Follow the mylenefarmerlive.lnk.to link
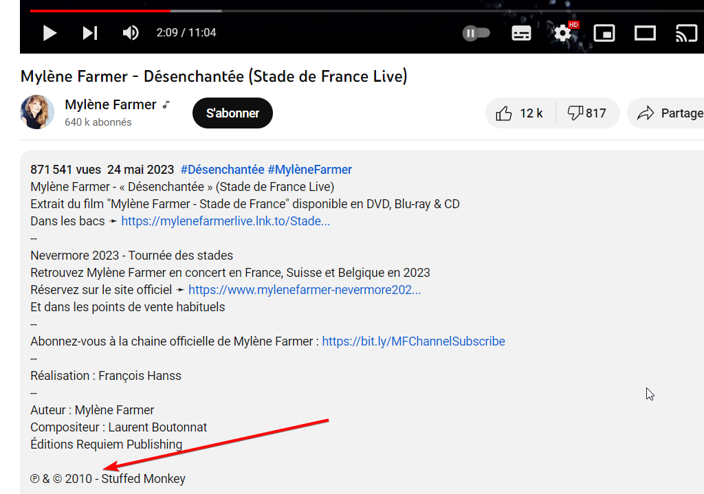The height and width of the screenshot is (494, 704). (x=225, y=221)
